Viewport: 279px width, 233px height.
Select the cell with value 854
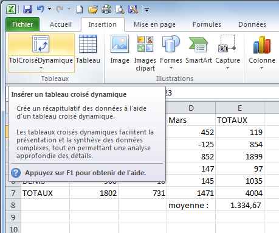[x=239, y=144]
